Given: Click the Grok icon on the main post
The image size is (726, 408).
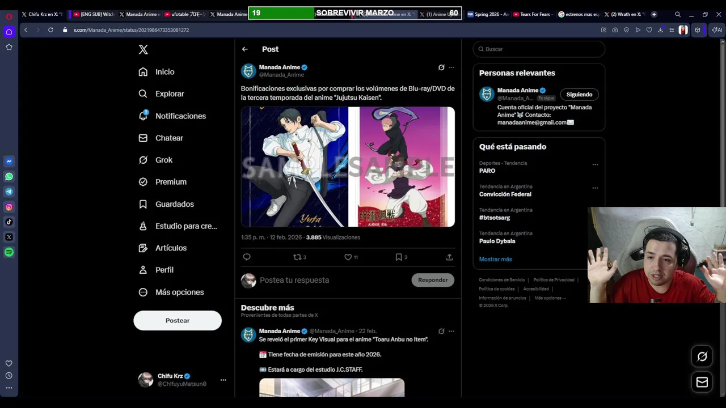Looking at the screenshot, I should pyautogui.click(x=441, y=67).
